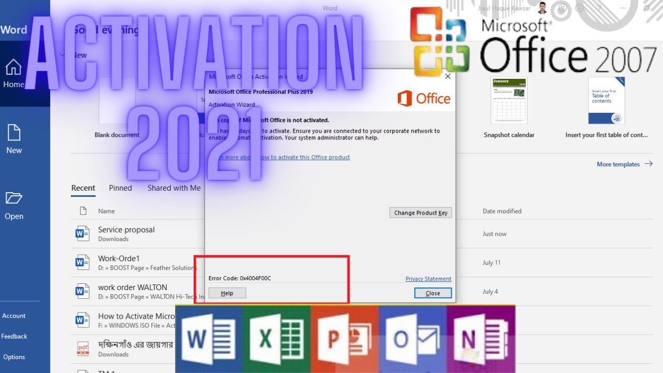Dismiss the Activation Wizard with the X button
The width and height of the screenshot is (663, 373).
coord(448,76)
